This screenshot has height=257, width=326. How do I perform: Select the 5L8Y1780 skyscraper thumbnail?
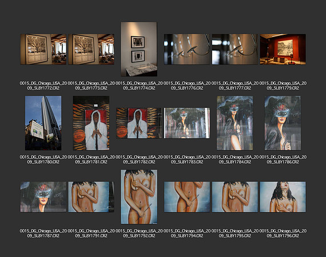coord(43,123)
